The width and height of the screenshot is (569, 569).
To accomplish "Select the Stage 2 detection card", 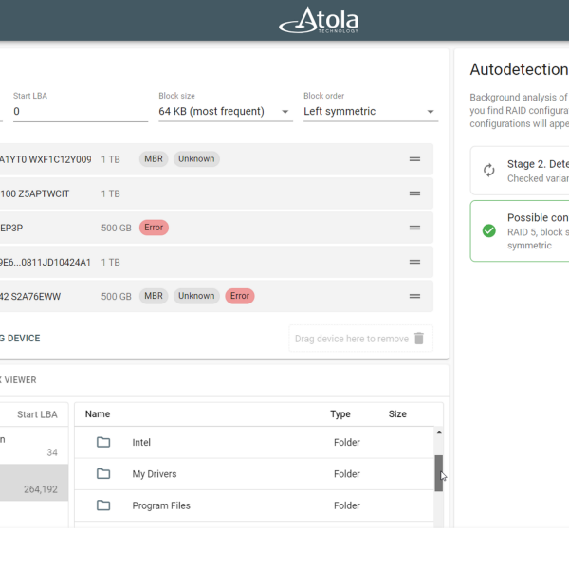I will 520,171.
